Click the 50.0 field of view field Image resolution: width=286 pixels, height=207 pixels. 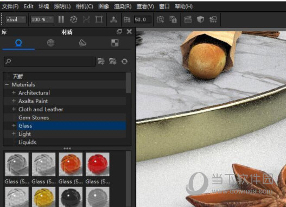pyautogui.click(x=143, y=19)
